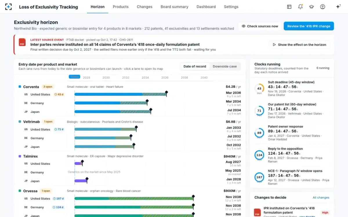Switch to the Changes tab
348x217 pixels.
144,7
